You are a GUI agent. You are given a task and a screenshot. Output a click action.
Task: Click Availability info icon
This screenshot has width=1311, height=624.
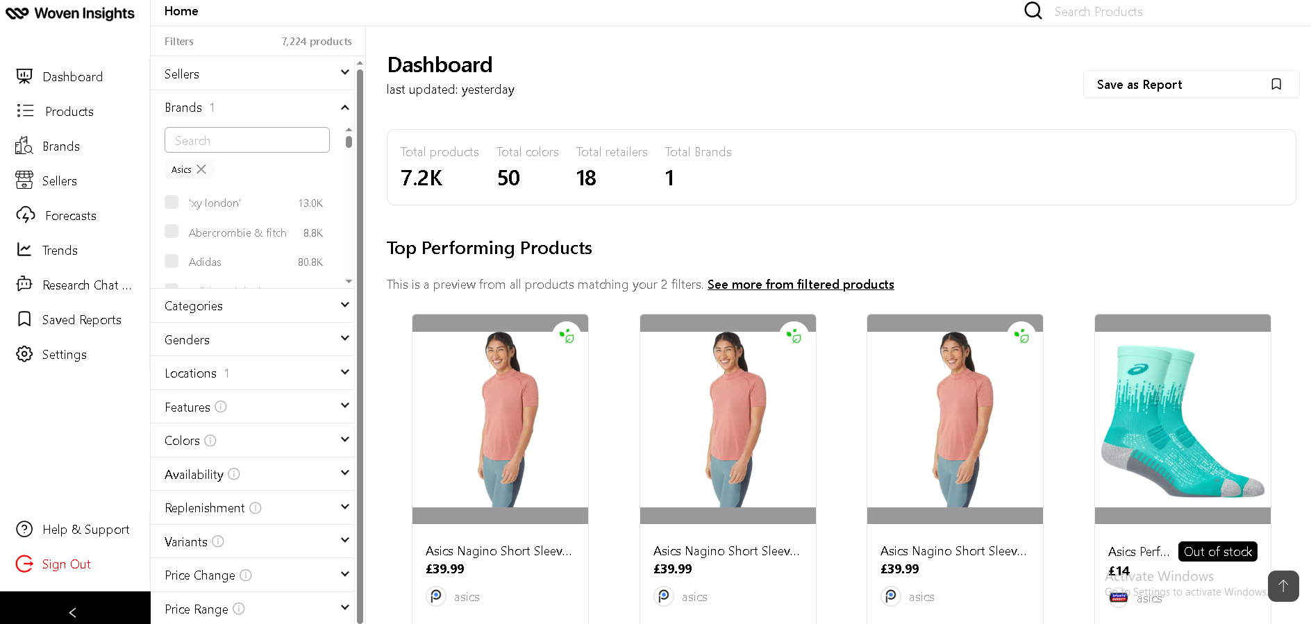click(x=234, y=474)
